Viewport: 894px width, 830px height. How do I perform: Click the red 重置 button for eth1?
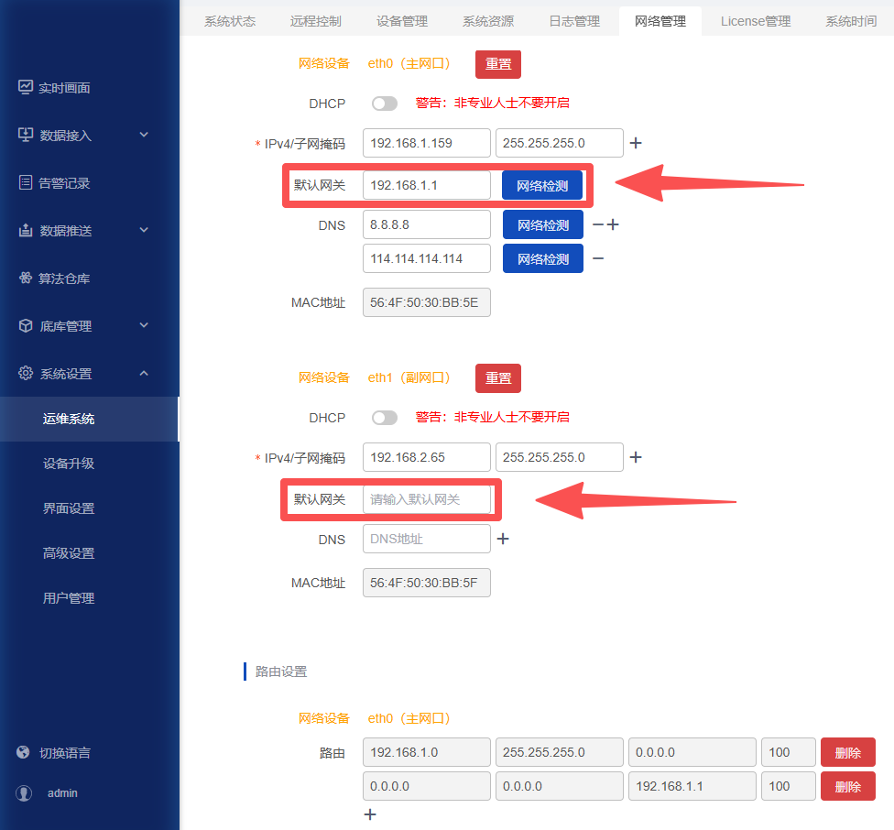[x=498, y=378]
